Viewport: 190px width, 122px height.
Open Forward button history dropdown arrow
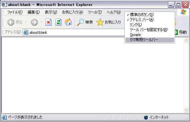click(x=41, y=22)
